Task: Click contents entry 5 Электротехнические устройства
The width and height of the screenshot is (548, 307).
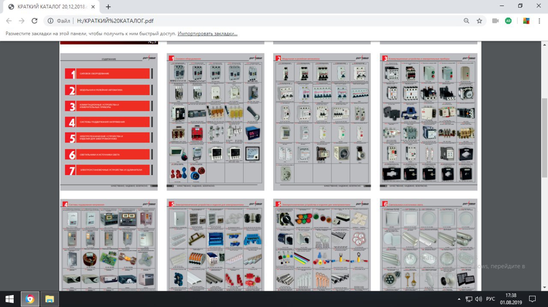Action: point(108,137)
